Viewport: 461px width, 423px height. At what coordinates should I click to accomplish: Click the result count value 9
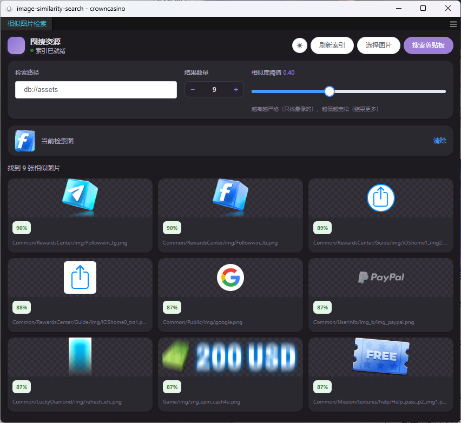pyautogui.click(x=214, y=89)
